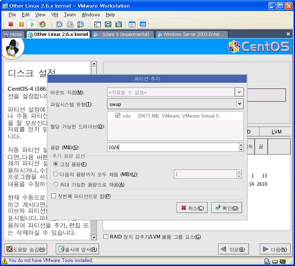
Task: Click the green Power On play icon
Action: point(32,24)
